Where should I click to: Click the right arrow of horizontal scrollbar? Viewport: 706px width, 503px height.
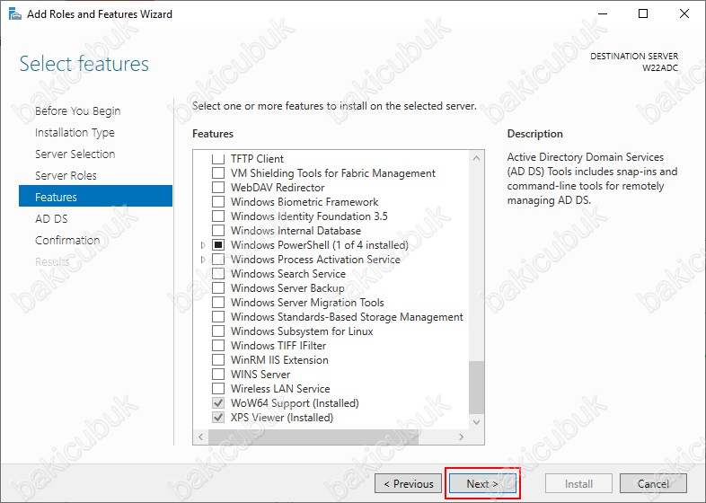tap(461, 437)
